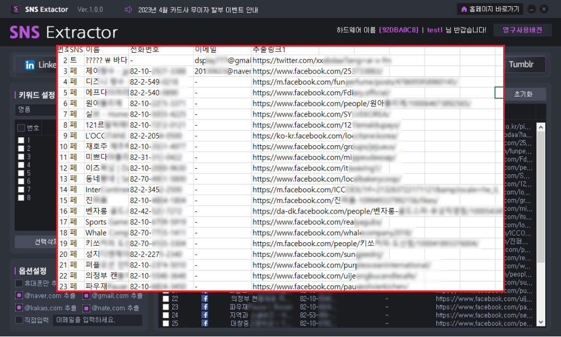Click the 의정부 name cell in spreadsheet row 22
Screen dimensions: 561x337
click(x=107, y=276)
